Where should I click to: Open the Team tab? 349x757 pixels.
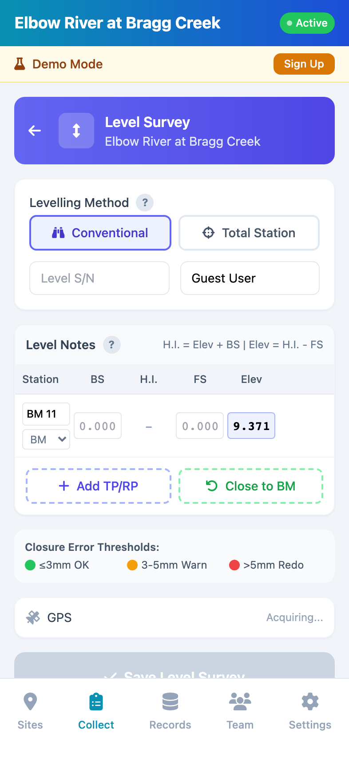coord(240,711)
